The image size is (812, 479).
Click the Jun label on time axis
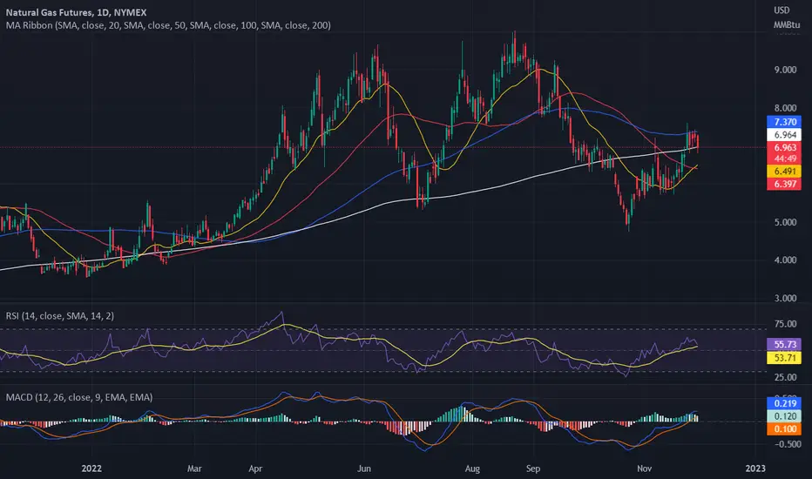364,469
